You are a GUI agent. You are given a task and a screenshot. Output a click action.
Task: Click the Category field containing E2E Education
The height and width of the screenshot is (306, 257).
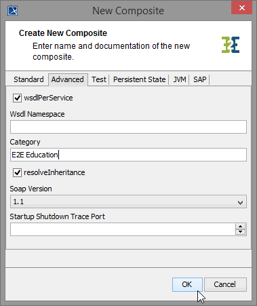click(x=128, y=155)
